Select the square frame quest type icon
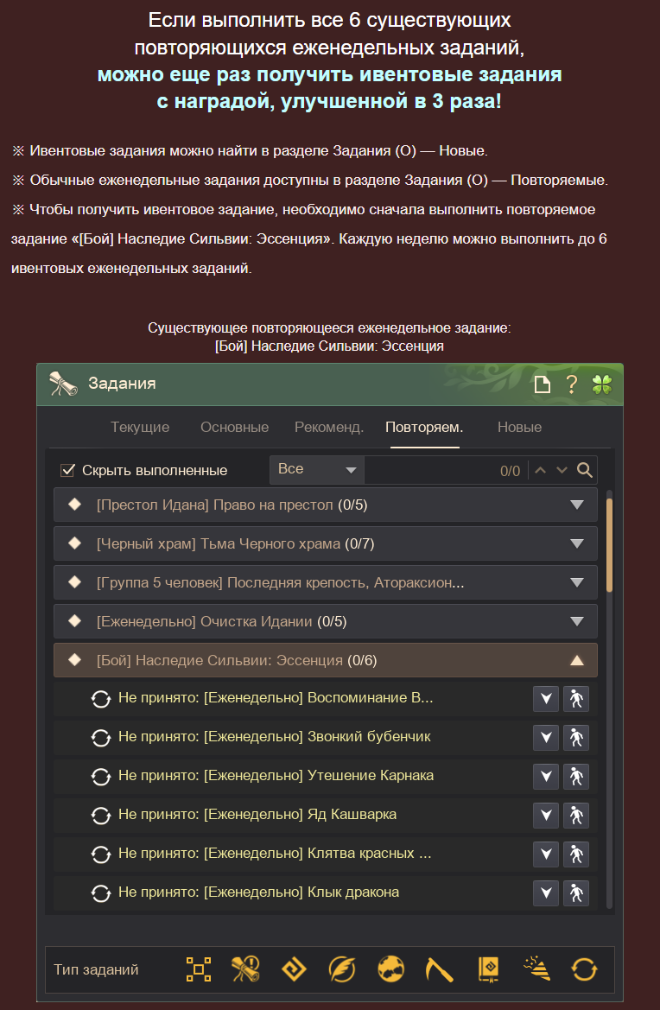This screenshot has height=1010, width=660. pyautogui.click(x=199, y=969)
